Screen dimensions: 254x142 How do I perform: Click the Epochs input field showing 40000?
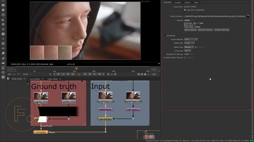190,20
